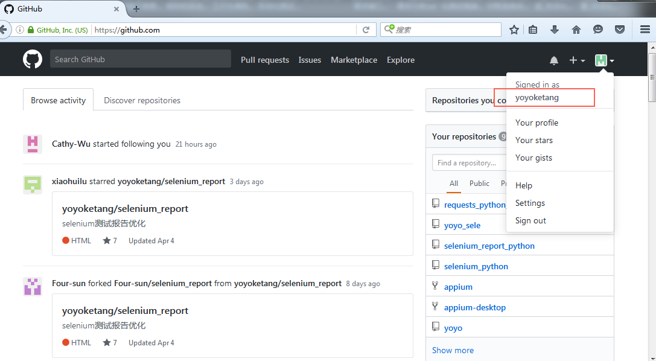Image resolution: width=656 pixels, height=361 pixels.
Task: Open yoyo_sele repository link
Action: [462, 225]
